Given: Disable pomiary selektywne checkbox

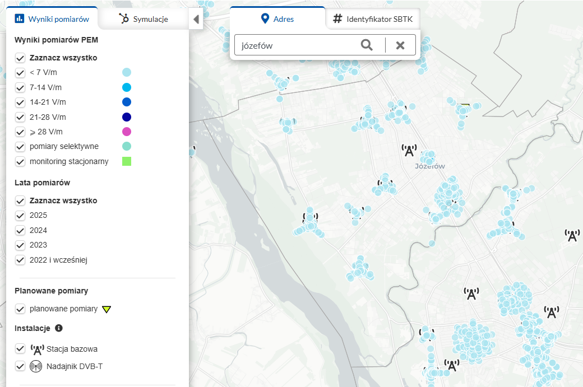Looking at the screenshot, I should tap(20, 147).
